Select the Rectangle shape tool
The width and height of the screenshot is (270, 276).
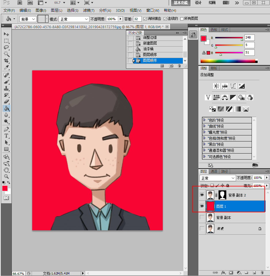pyautogui.click(x=6, y=149)
